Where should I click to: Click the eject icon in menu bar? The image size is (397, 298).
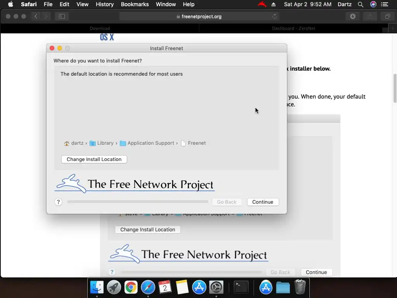click(x=273, y=4)
